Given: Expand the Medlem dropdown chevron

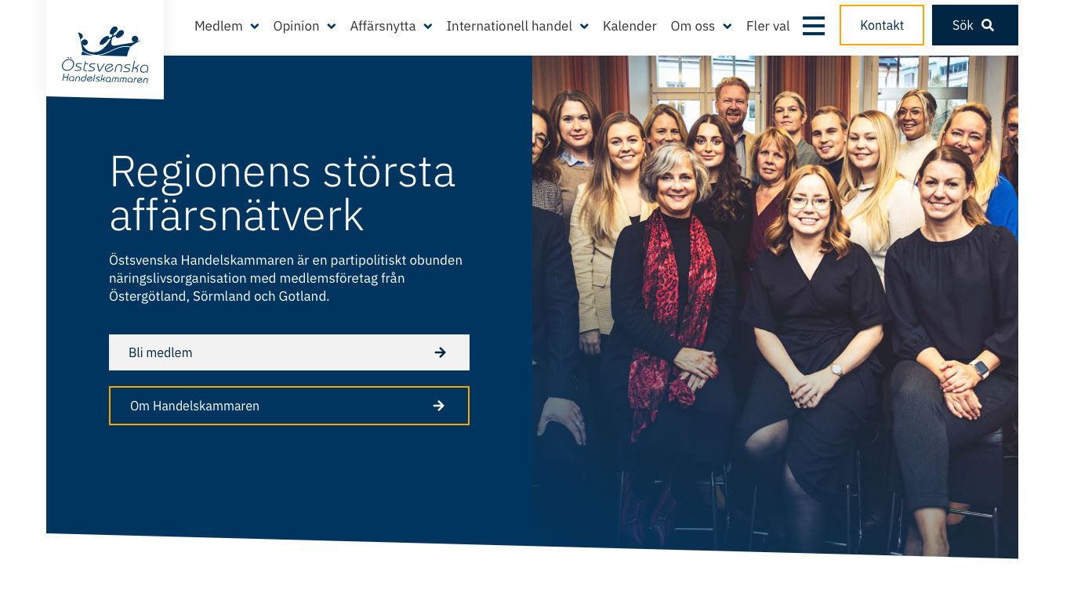Looking at the screenshot, I should pyautogui.click(x=255, y=27).
